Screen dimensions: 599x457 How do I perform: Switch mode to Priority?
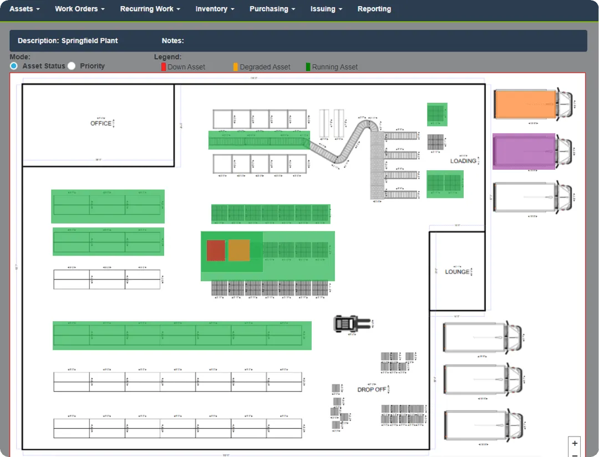coord(71,66)
